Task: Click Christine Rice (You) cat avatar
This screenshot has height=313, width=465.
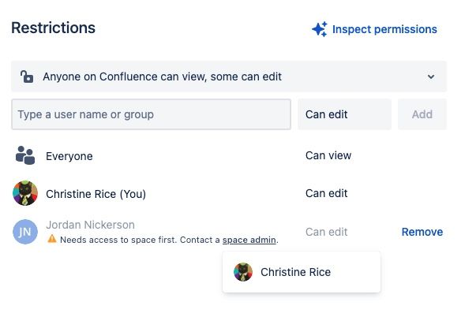Action: coord(25,193)
